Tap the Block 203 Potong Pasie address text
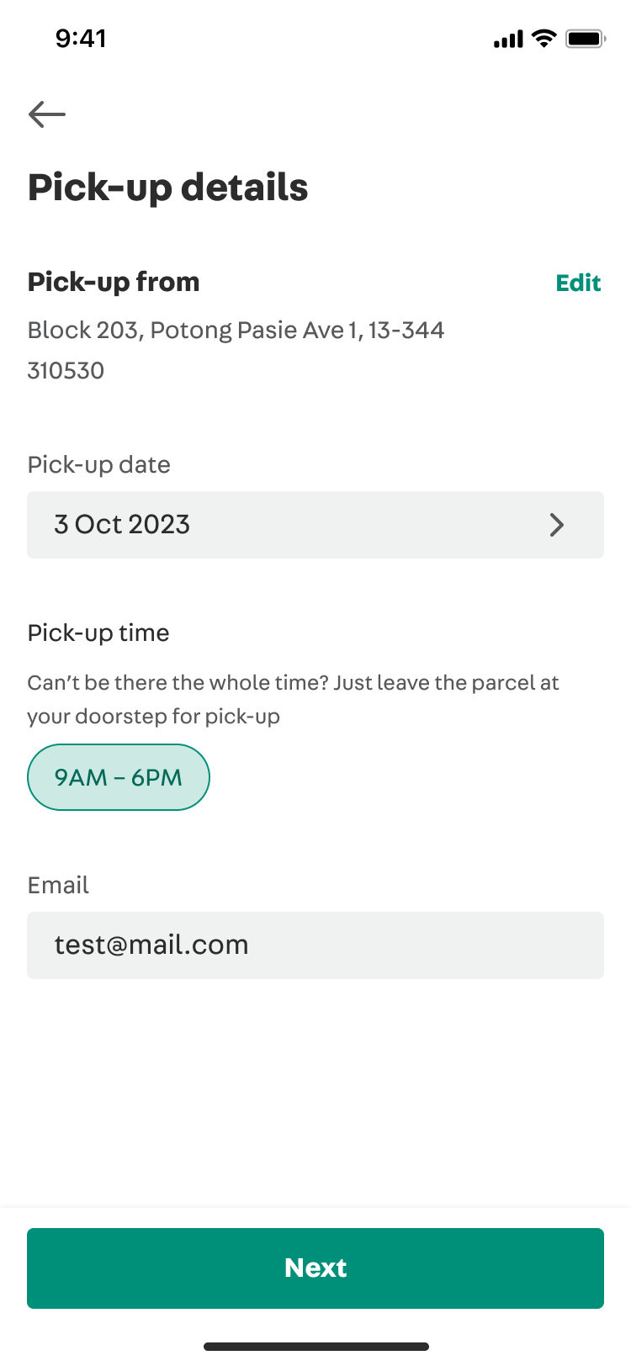 click(x=236, y=330)
